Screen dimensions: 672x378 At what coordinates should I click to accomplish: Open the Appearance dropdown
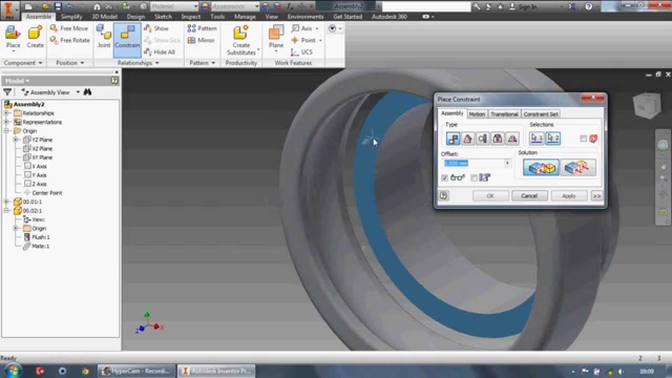coord(257,6)
